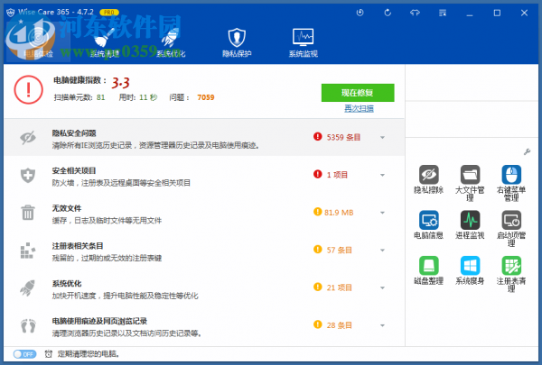The height and width of the screenshot is (365, 542).
Task: Click the 81.9 MB size value
Action: click(x=339, y=213)
